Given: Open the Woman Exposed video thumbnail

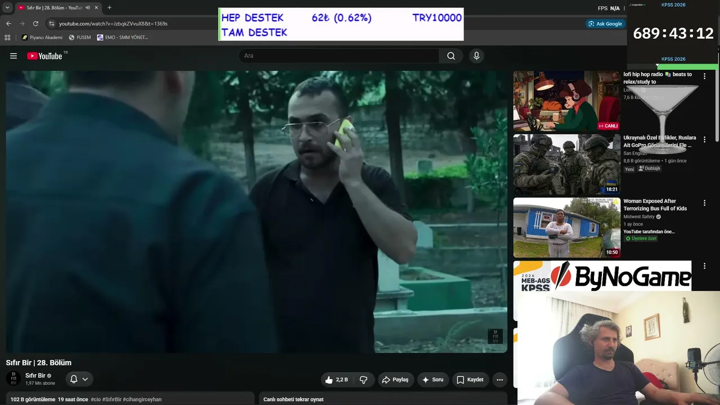Looking at the screenshot, I should 566,228.
